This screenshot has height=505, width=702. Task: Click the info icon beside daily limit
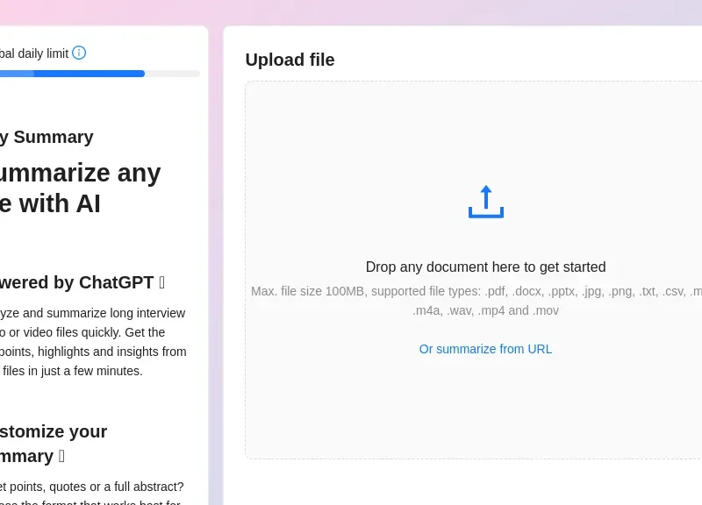pos(79,53)
